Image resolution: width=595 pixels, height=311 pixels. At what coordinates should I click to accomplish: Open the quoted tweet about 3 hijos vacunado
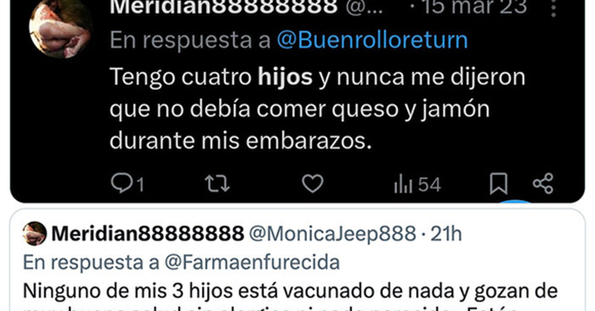(297, 260)
